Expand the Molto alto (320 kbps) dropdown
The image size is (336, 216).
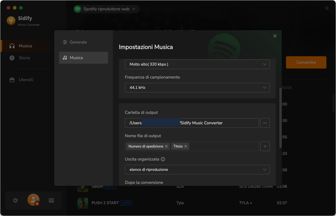point(197,64)
